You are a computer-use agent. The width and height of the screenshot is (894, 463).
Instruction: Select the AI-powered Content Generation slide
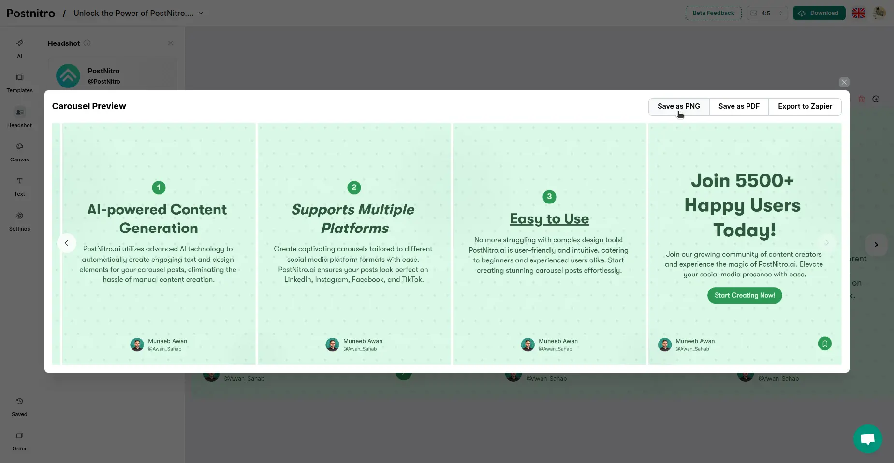click(159, 244)
